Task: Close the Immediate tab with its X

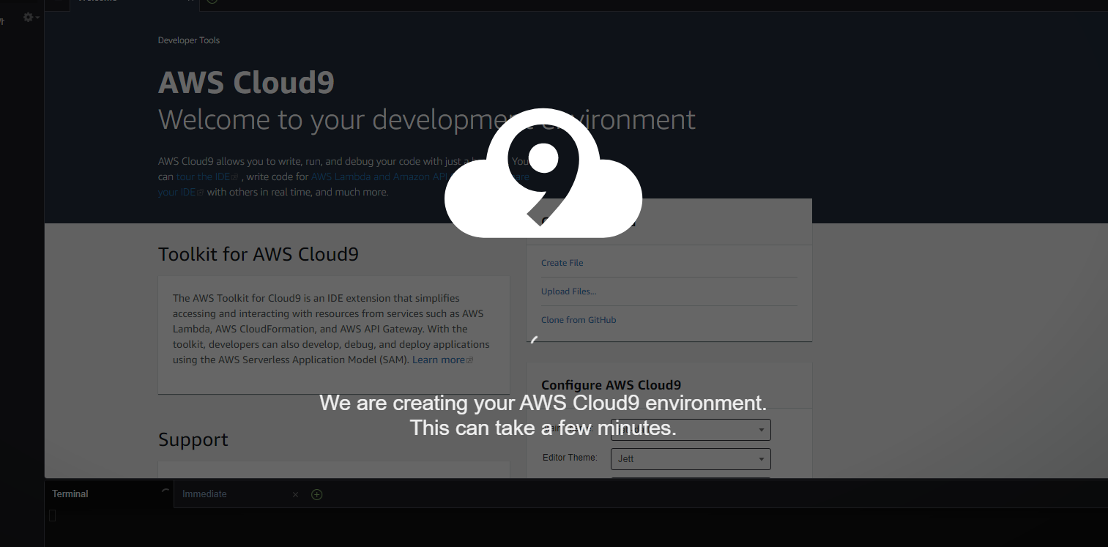Action: [x=295, y=494]
